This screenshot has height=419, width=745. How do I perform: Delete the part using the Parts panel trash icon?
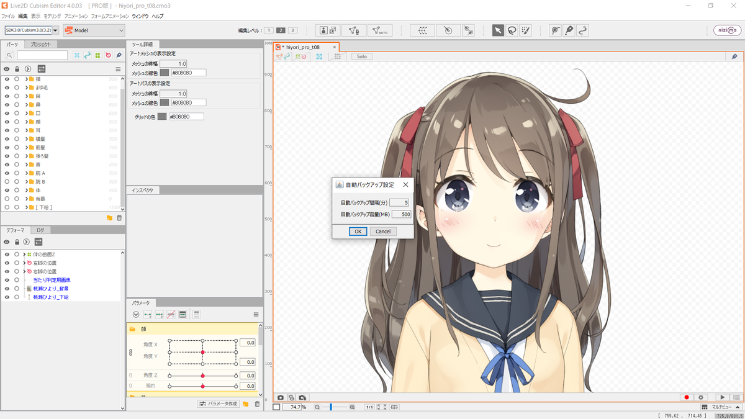[119, 218]
